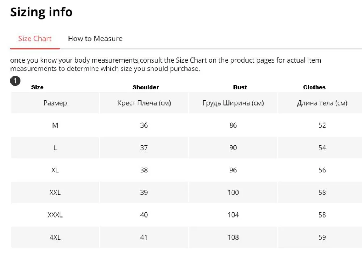The image size is (362, 258).
Task: Click the Sizing info heading
Action: 41,12
